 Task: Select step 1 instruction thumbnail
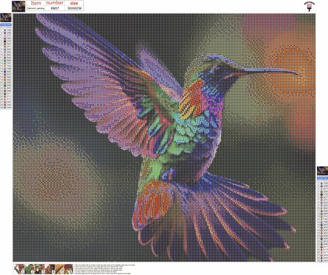click(x=19, y=269)
